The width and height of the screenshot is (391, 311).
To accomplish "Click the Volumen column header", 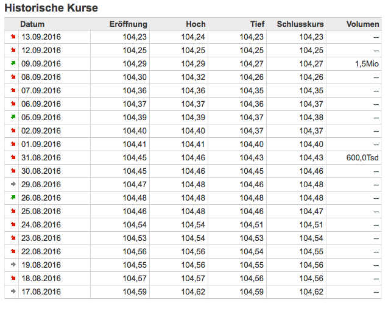I will pyautogui.click(x=362, y=24).
